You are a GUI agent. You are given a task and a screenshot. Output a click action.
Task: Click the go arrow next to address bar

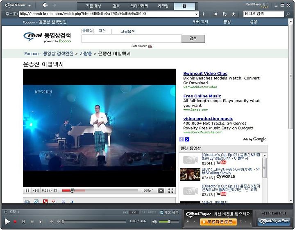point(204,14)
